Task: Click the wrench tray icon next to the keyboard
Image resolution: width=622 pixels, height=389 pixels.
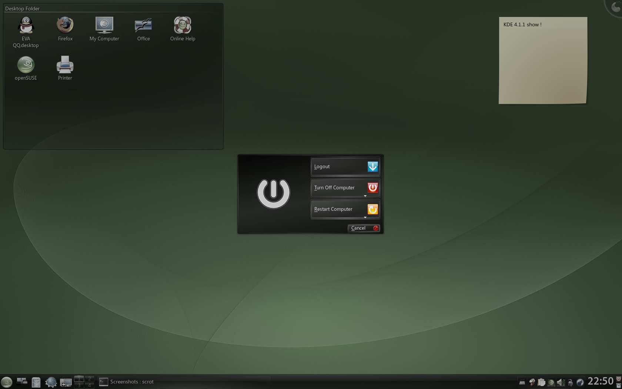Action: (x=532, y=382)
